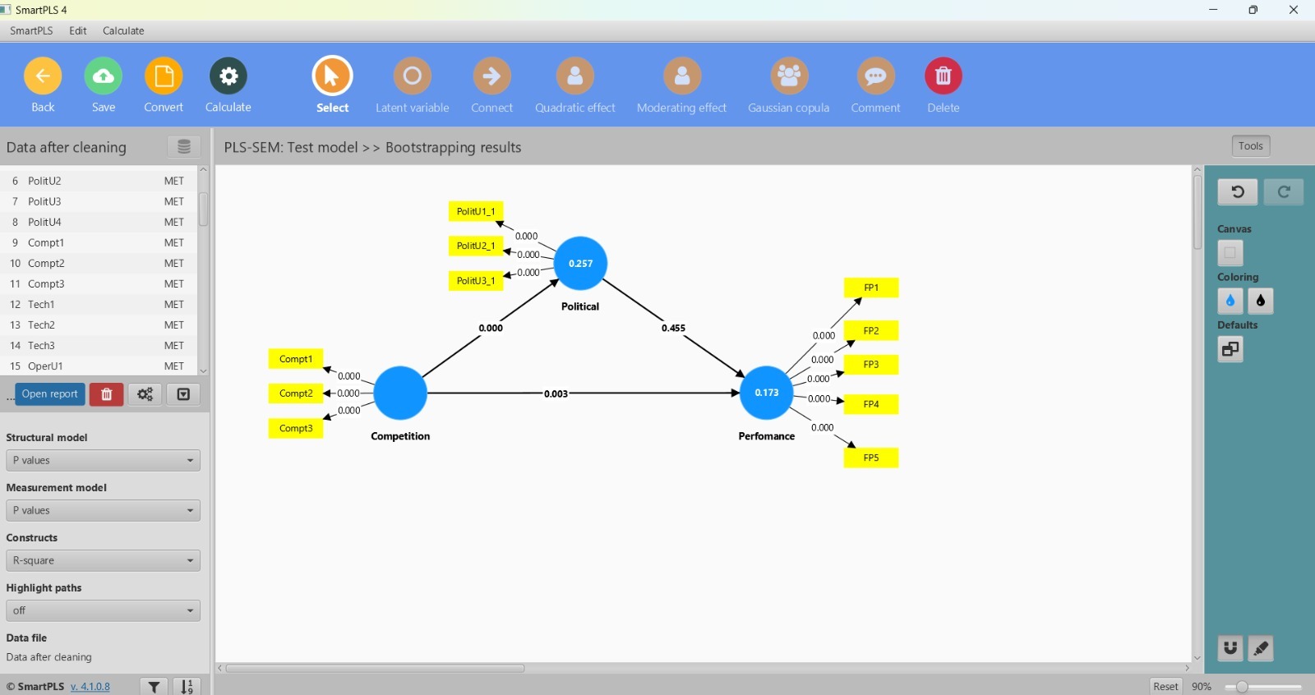Click the blue droplet Coloring icon
The height and width of the screenshot is (695, 1315).
[x=1230, y=301]
